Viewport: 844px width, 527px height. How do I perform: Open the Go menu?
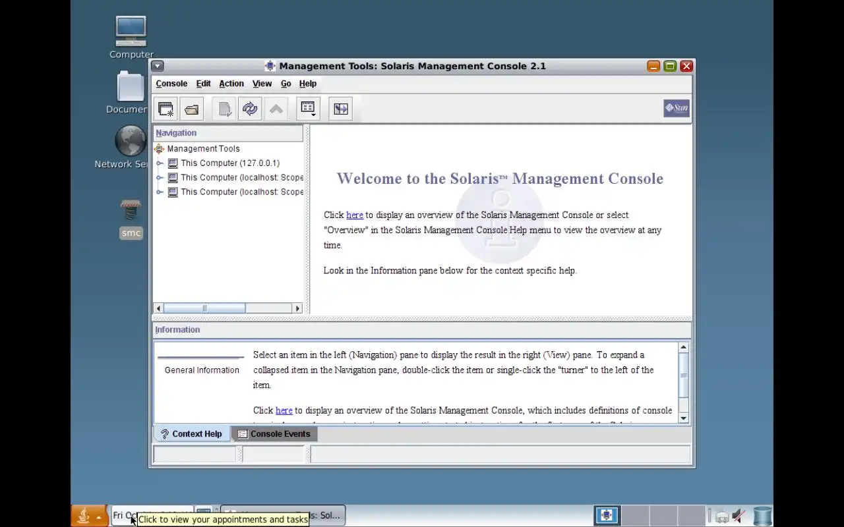tap(286, 84)
